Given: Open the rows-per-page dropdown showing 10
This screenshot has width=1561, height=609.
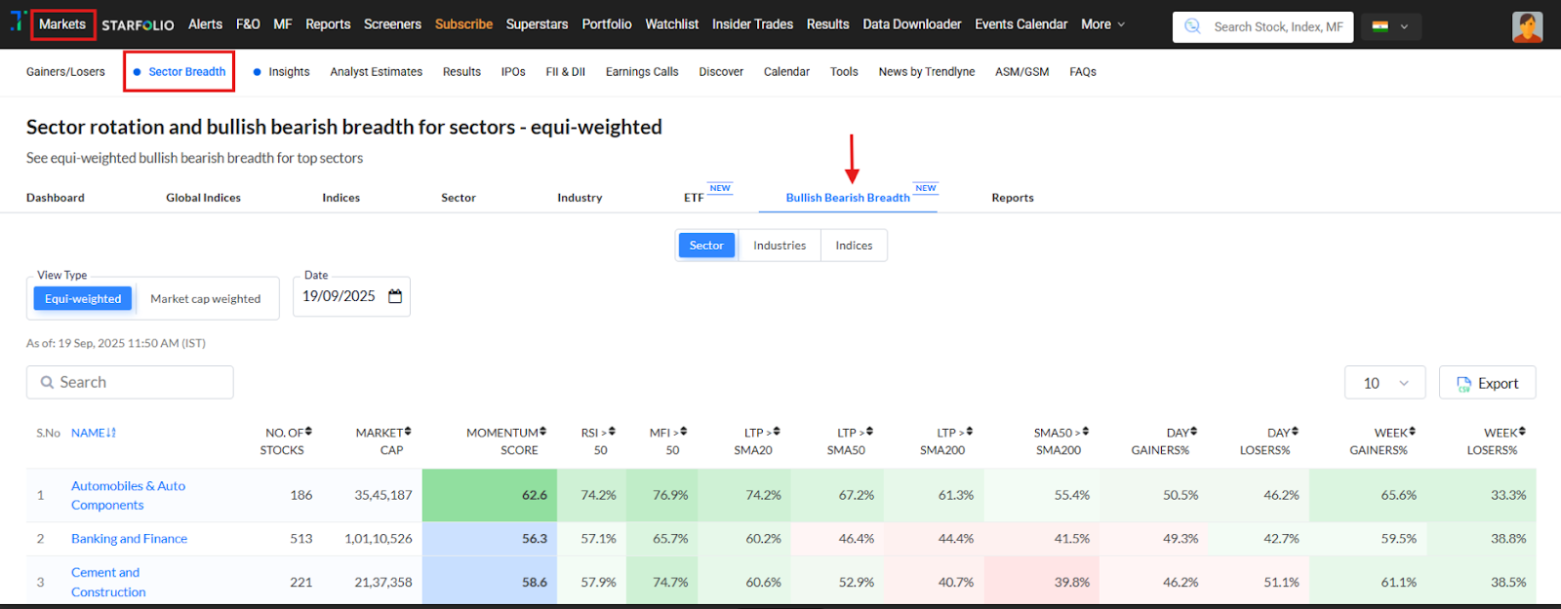Looking at the screenshot, I should click(1384, 383).
